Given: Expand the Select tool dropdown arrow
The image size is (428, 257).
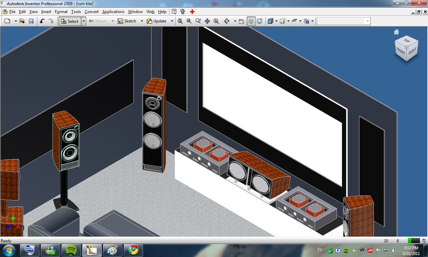Looking at the screenshot, I should (84, 21).
